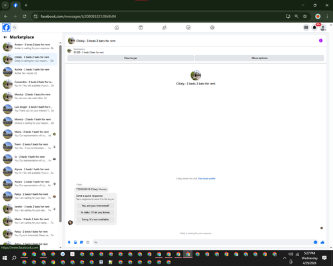The width and height of the screenshot is (333, 266).
Task: Bookmark this page with the star icon
Action: pos(305,17)
